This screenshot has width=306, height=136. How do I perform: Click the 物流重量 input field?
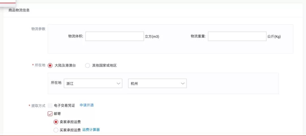(x=237, y=36)
